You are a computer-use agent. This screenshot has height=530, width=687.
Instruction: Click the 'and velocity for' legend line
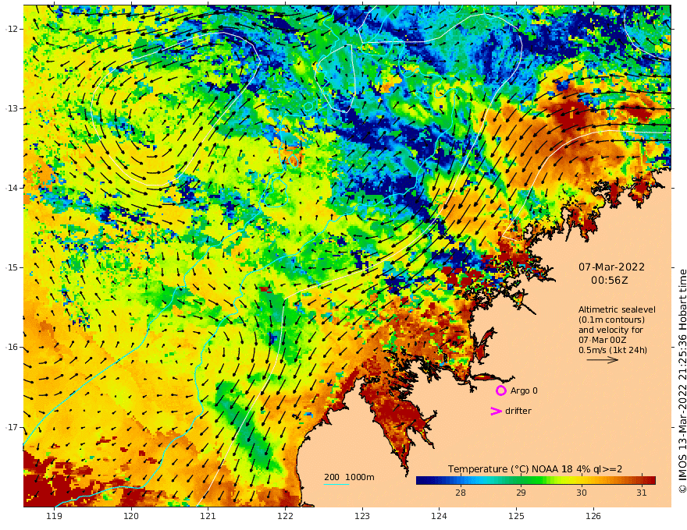[x=610, y=330]
